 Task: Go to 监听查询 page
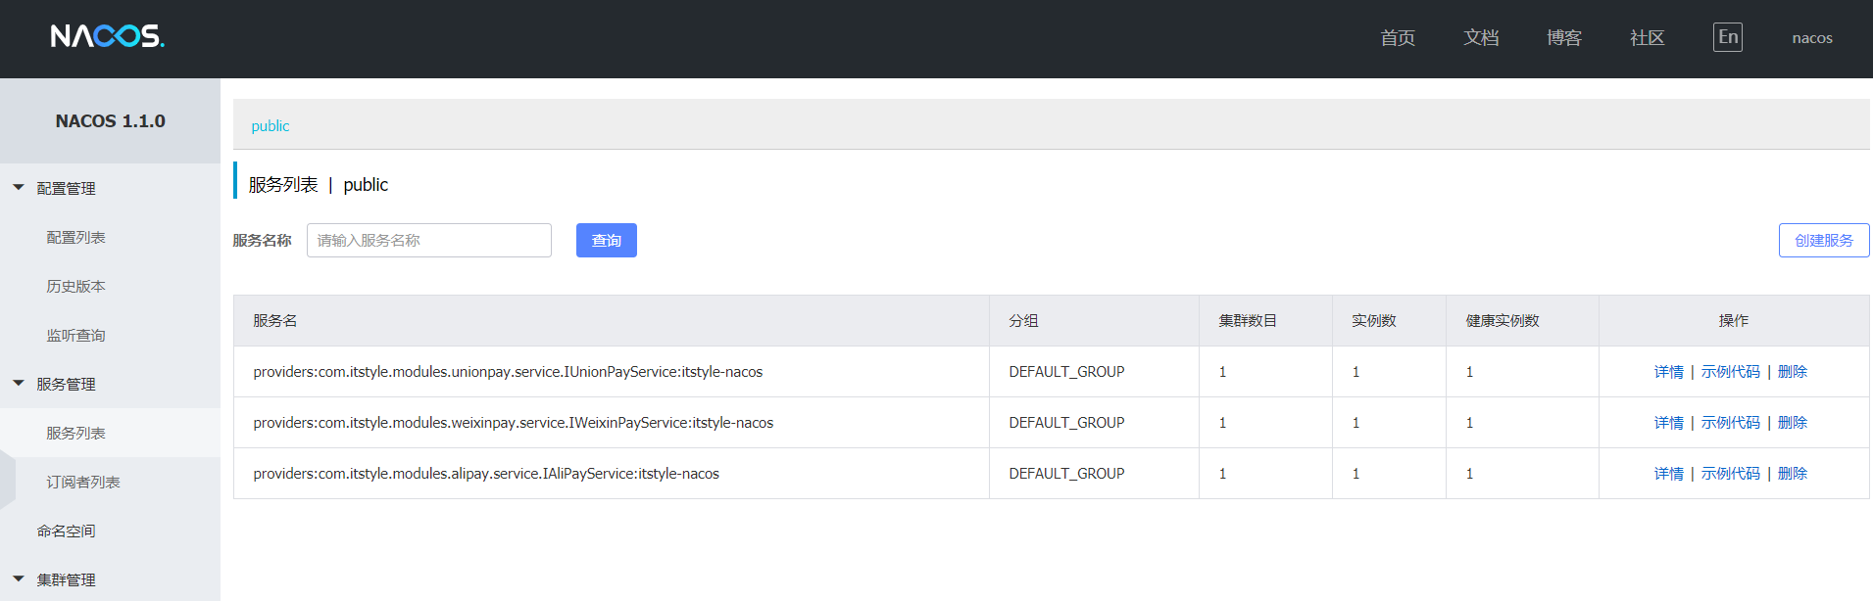point(75,335)
